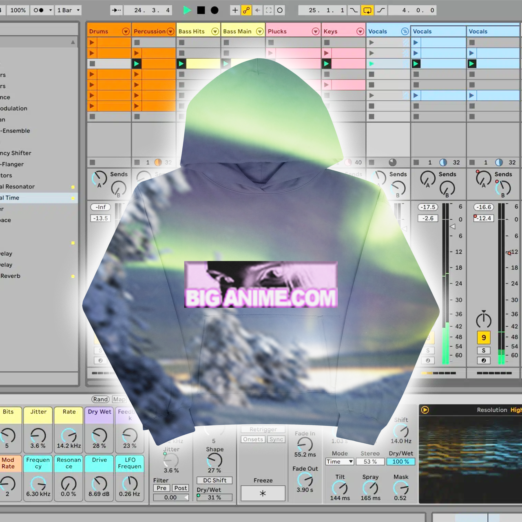Select the Percussion track title
This screenshot has width=522, height=522.
149,31
